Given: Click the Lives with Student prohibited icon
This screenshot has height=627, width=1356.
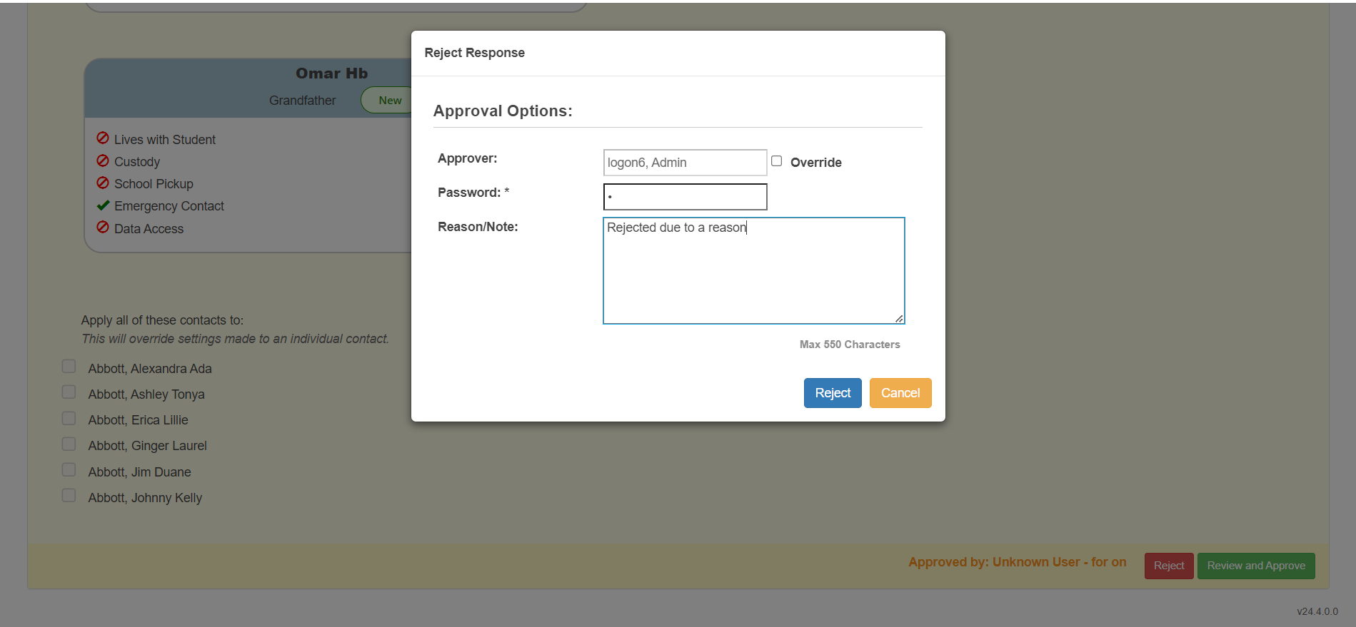Looking at the screenshot, I should [103, 138].
